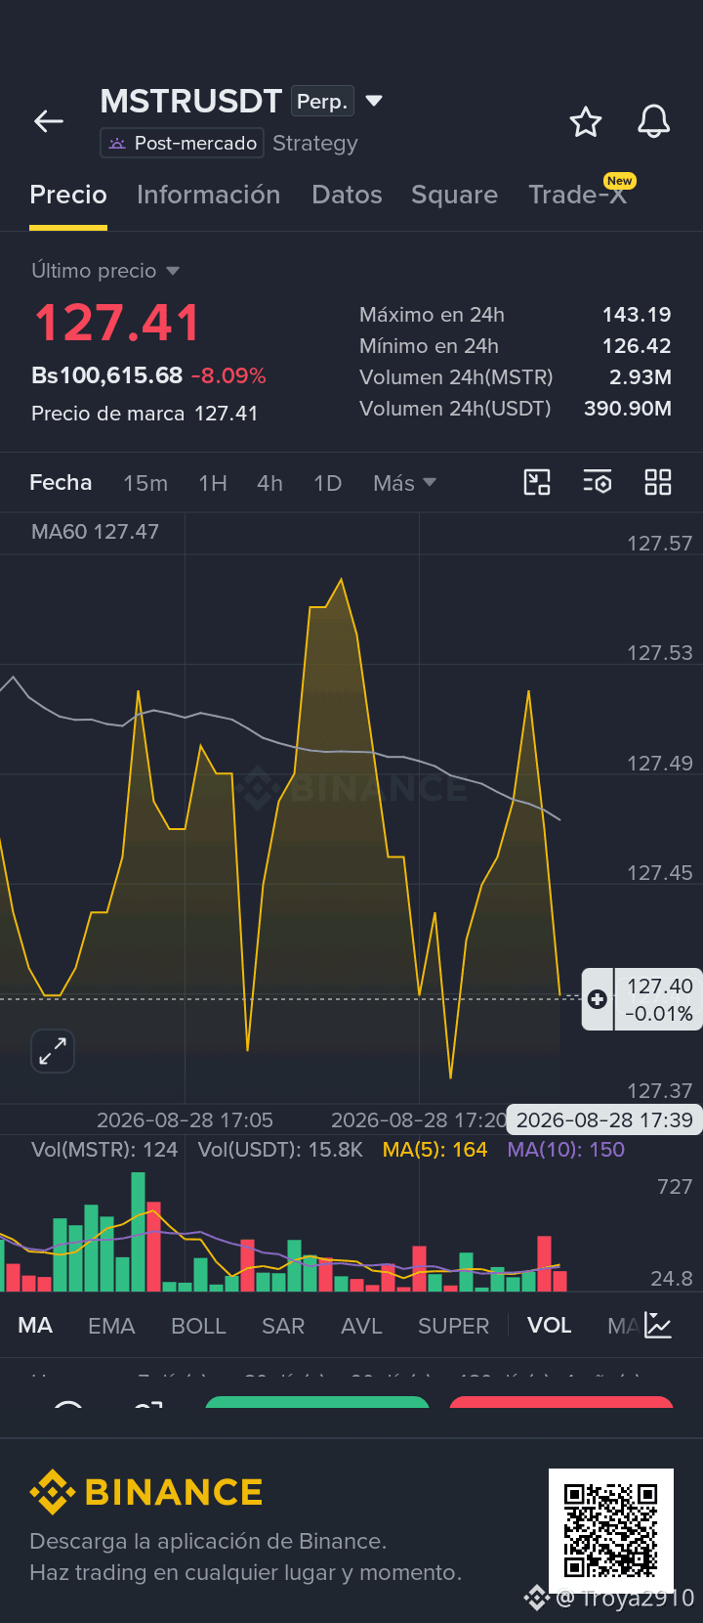
Task: Tap the Volumen 24h(USDT) value 390.90M
Action: [628, 409]
